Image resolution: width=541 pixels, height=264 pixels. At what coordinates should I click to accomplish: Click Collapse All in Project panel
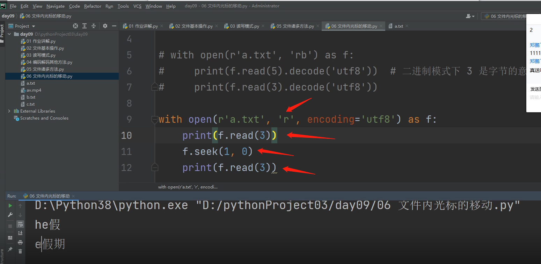pyautogui.click(x=94, y=26)
